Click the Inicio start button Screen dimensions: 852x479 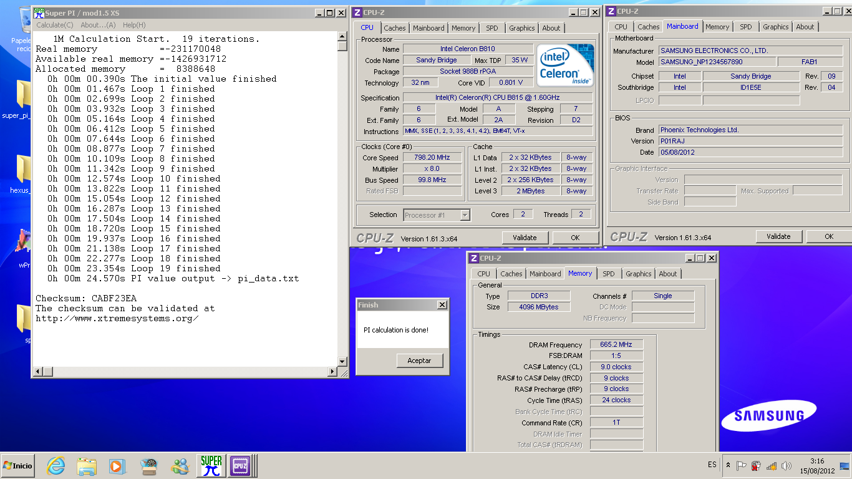click(x=18, y=466)
